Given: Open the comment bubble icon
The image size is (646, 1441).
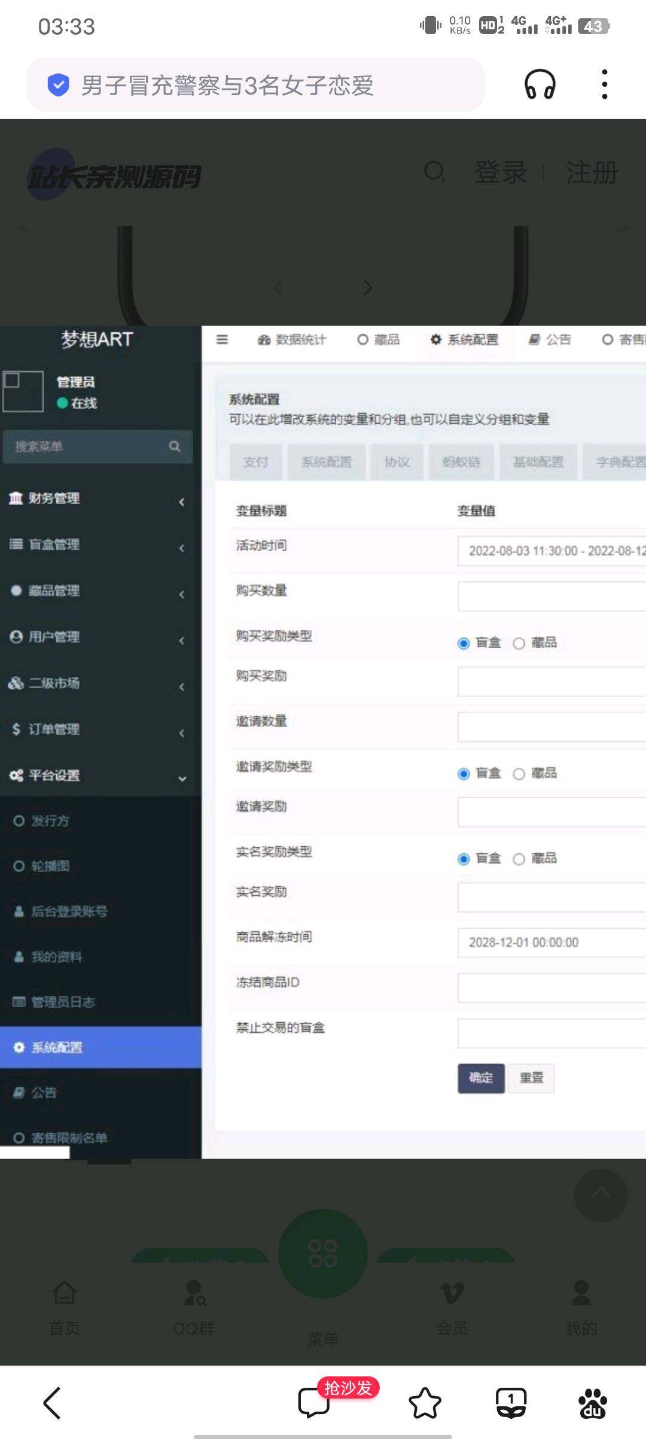Looking at the screenshot, I should pos(314,1403).
